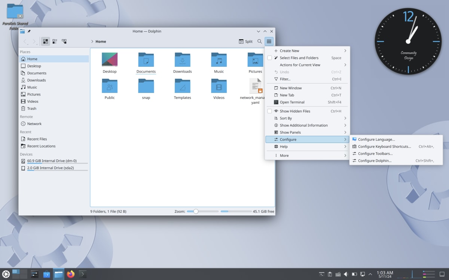Launch Firefox from the taskbar
Viewport: 449px width, 280px height.
click(x=71, y=274)
